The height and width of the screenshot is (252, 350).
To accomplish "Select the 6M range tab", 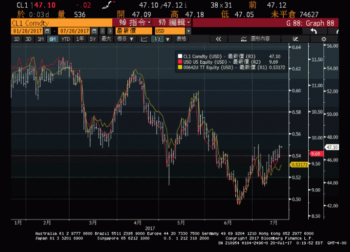I will coord(52,39).
